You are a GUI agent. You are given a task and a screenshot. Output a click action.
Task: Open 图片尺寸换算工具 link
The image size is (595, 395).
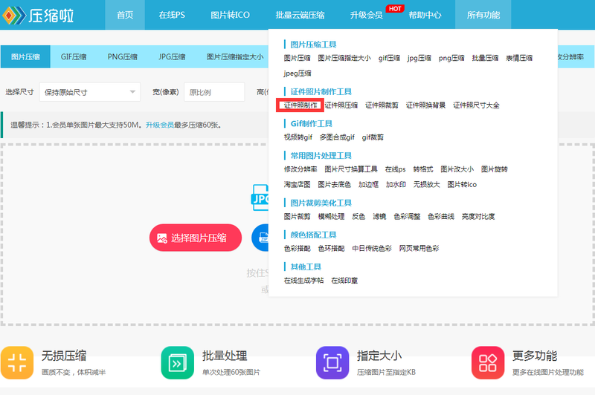click(351, 169)
